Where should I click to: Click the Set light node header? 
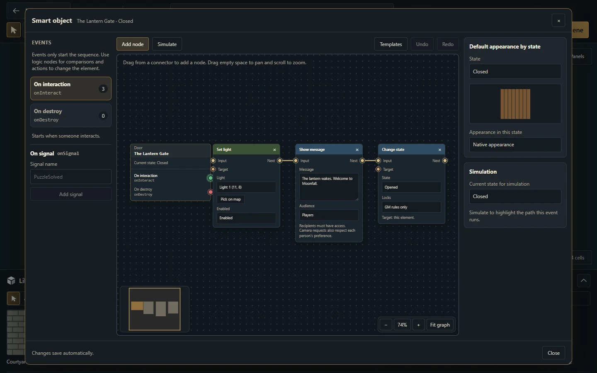(246, 150)
